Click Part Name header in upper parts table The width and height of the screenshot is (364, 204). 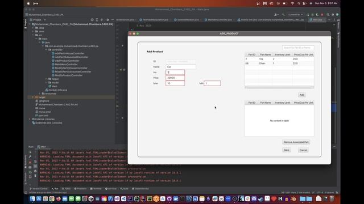pos(266,54)
